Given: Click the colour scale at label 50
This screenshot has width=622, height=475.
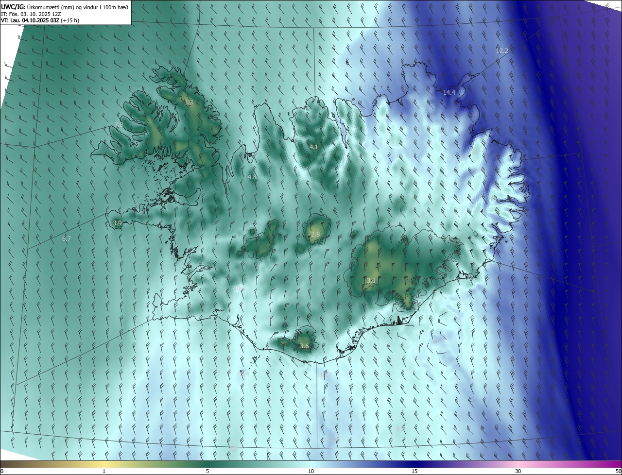Looking at the screenshot, I should 618,471.
